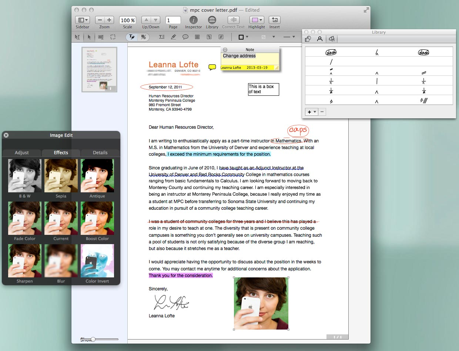This screenshot has height=351, width=459.
Task: Select the text area select tool
Action: [x=101, y=37]
